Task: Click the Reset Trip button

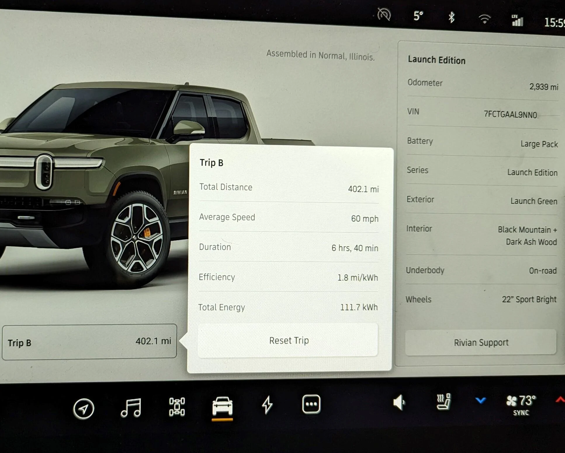Action: point(288,340)
